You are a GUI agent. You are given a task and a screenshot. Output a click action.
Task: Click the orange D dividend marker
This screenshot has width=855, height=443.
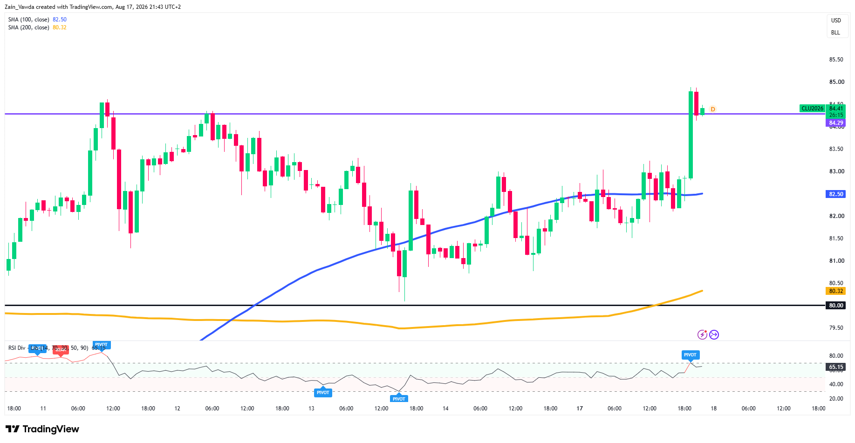pos(713,109)
